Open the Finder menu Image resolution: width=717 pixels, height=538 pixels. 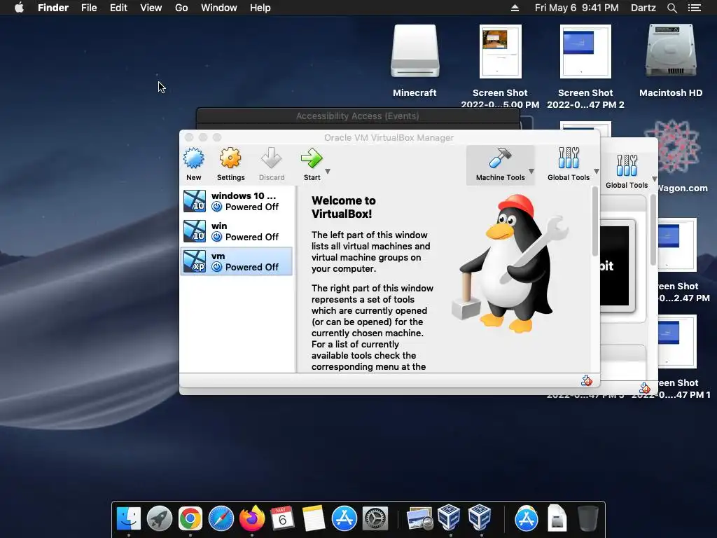(53, 8)
